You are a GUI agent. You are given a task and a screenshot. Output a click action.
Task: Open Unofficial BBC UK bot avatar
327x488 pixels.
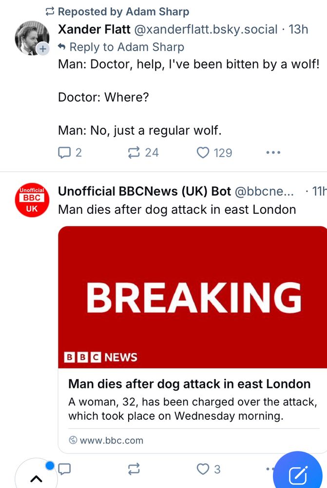[x=31, y=202]
